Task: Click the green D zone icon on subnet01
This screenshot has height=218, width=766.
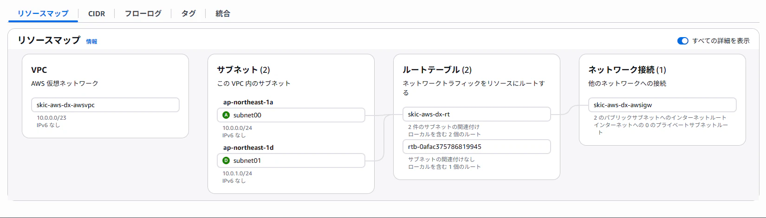Action: pyautogui.click(x=226, y=160)
